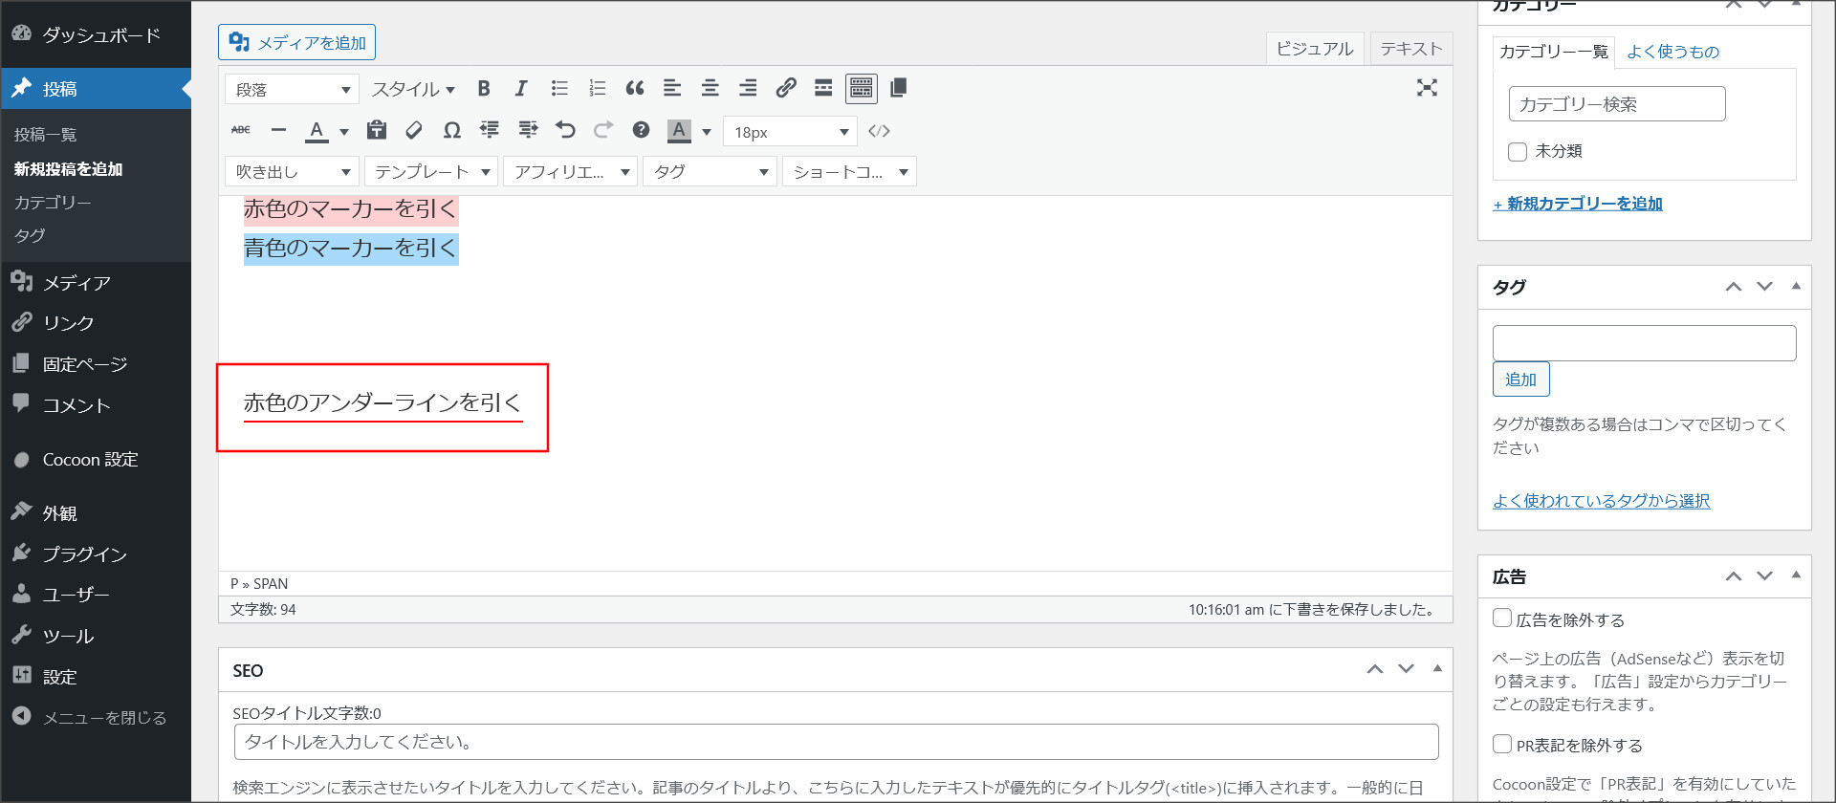Open the スタイル dropdown

(x=413, y=89)
